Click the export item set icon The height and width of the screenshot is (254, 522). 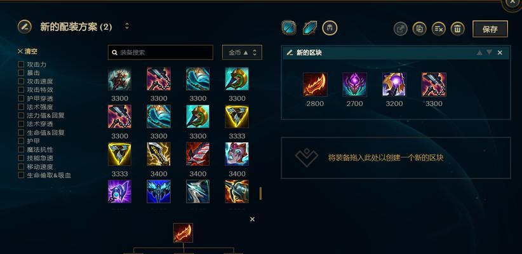[401, 29]
